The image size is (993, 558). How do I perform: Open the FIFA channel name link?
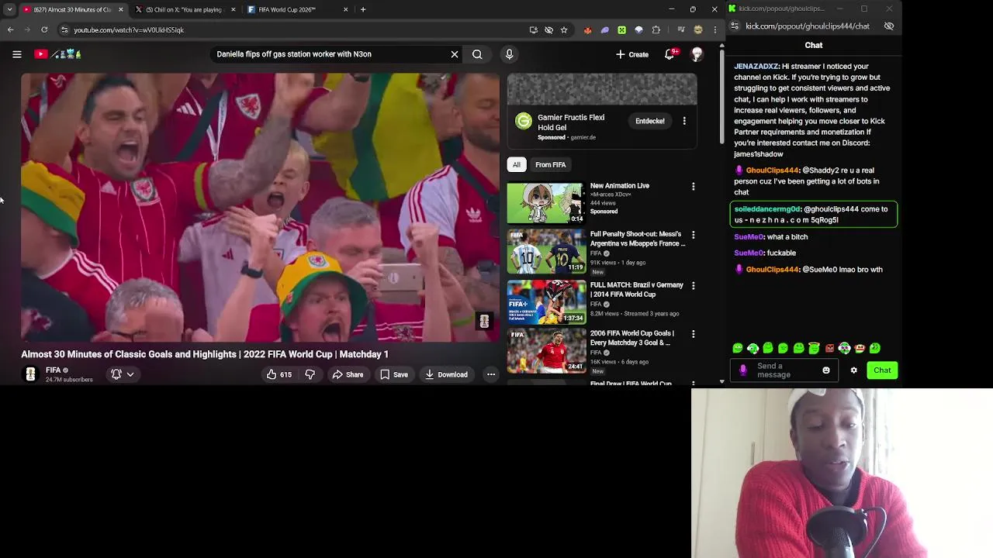(x=53, y=370)
